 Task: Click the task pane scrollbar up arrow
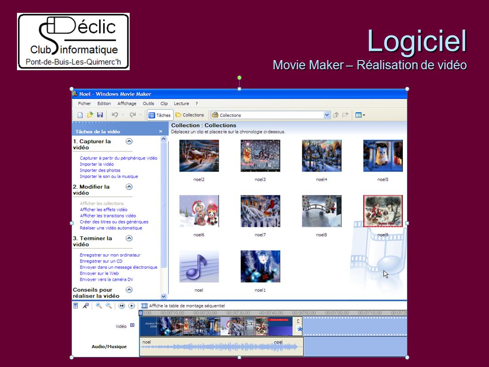click(164, 139)
